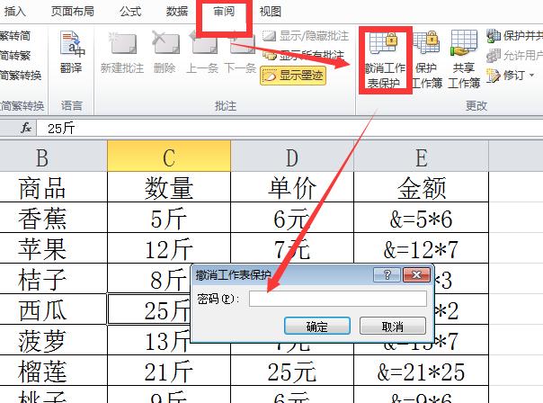543x403 pixels.
Task: Select cell 单价
Action: (x=292, y=187)
